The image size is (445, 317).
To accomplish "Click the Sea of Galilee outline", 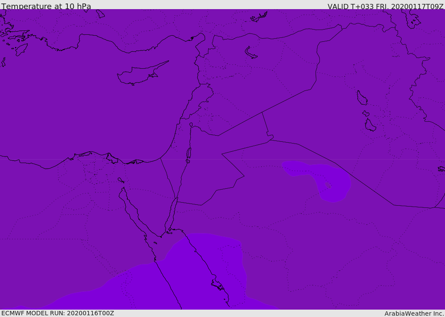I will (x=191, y=125).
